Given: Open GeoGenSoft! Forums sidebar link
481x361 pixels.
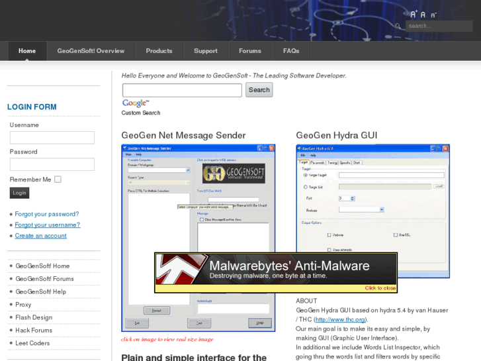Looking at the screenshot, I should point(45,279).
